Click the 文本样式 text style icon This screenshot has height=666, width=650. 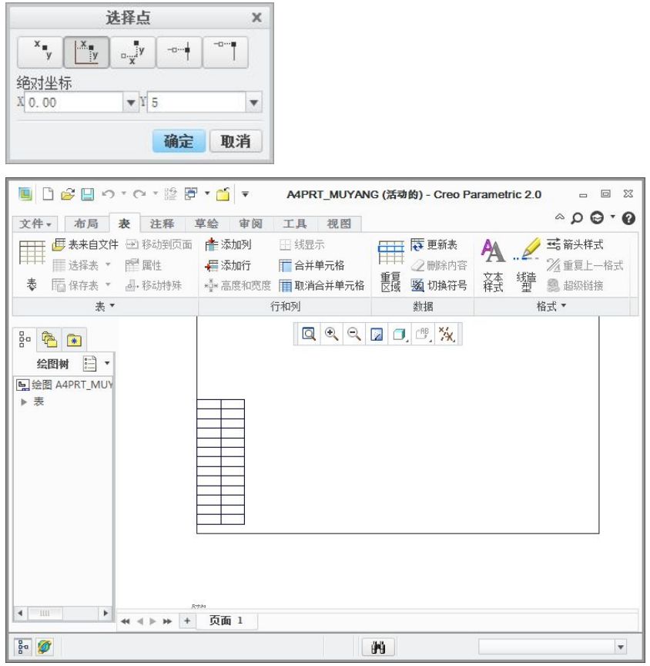tap(493, 265)
